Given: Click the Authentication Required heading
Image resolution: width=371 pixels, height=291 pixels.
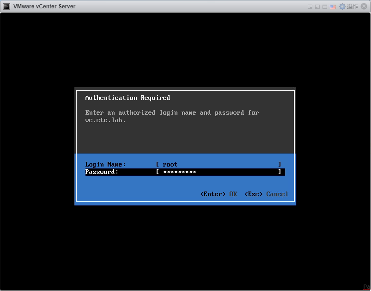Looking at the screenshot, I should click(x=128, y=98).
